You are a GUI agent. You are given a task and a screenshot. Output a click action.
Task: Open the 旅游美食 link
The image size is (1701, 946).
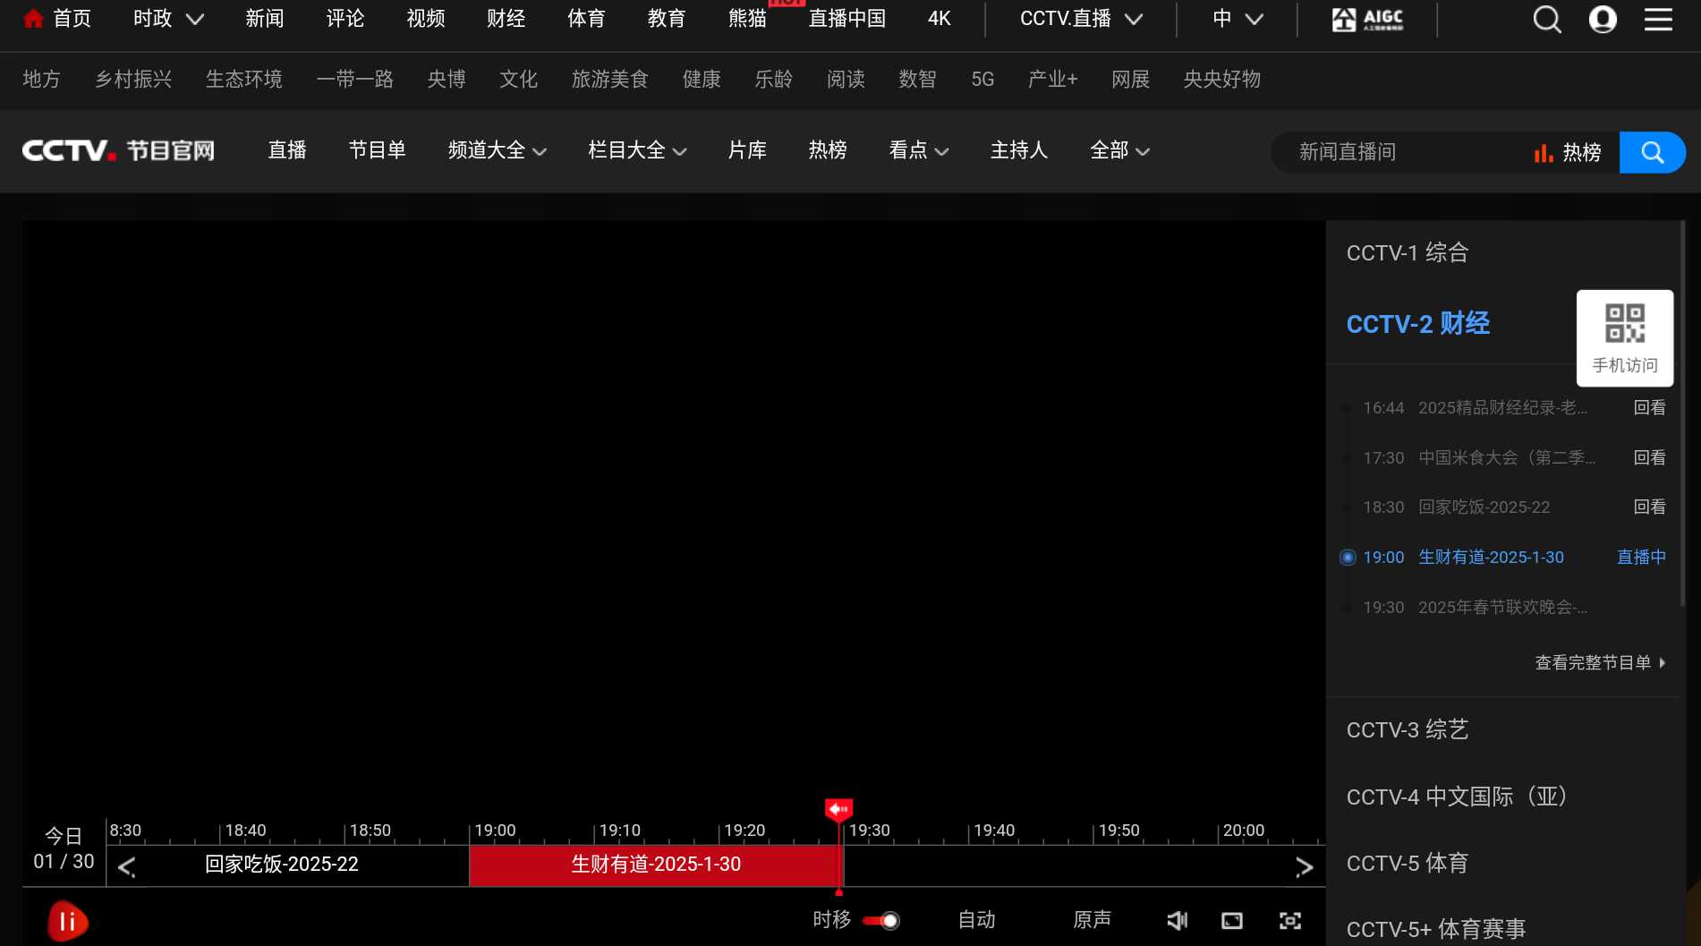click(x=610, y=80)
